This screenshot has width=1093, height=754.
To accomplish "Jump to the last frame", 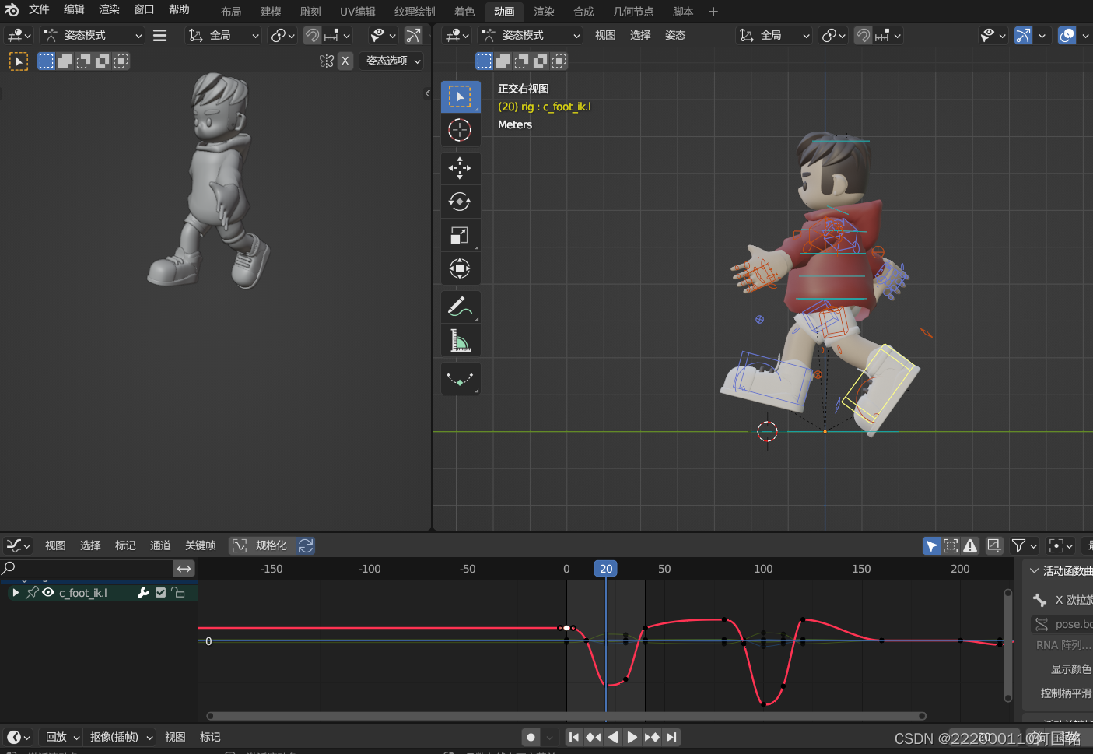I will (x=671, y=737).
